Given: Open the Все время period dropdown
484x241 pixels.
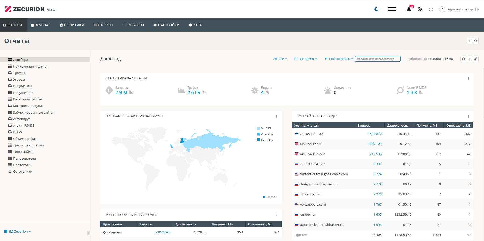Looking at the screenshot, I should tap(306, 59).
